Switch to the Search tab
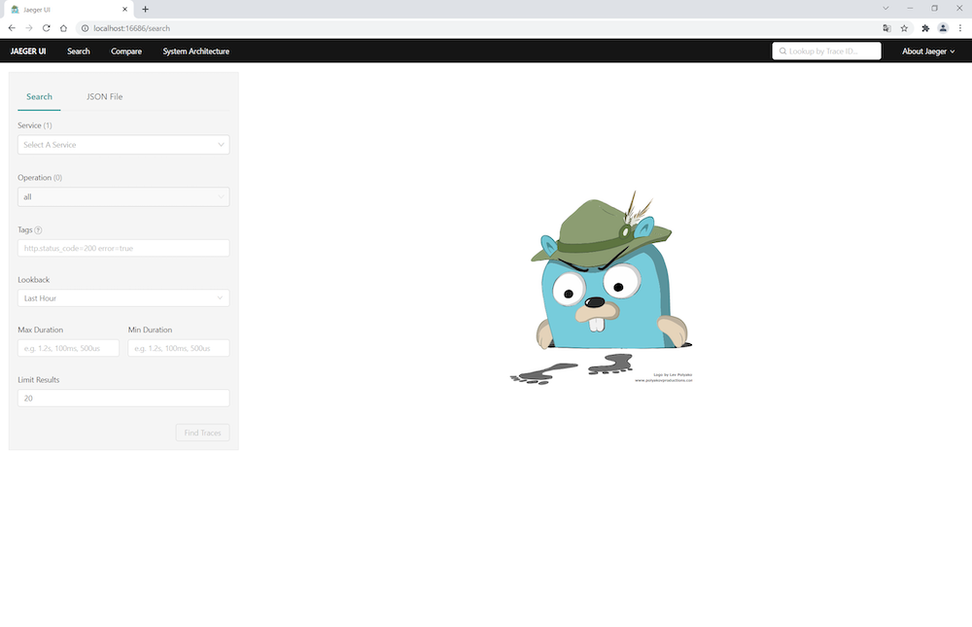Image resolution: width=972 pixels, height=627 pixels. pos(39,97)
